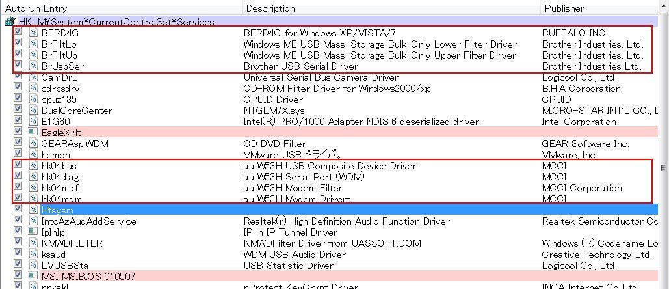
Task: Sort by Autorun Entry column header
Action: tap(121, 8)
